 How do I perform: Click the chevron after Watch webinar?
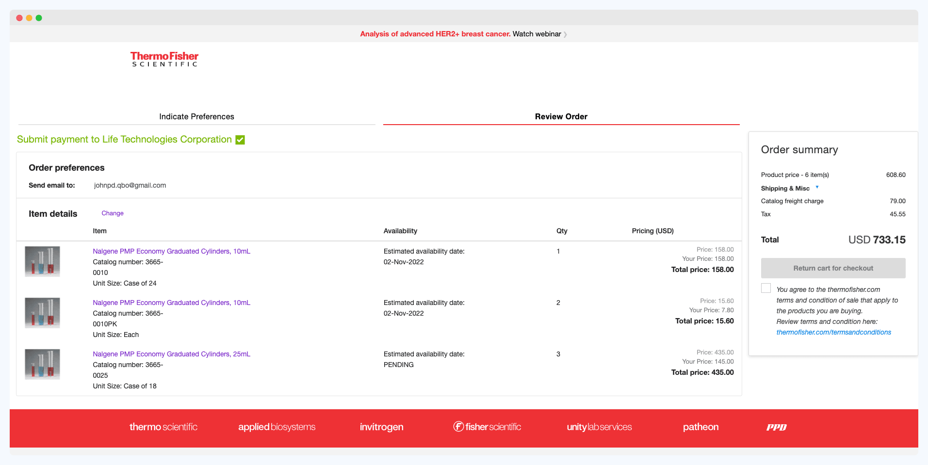point(565,34)
